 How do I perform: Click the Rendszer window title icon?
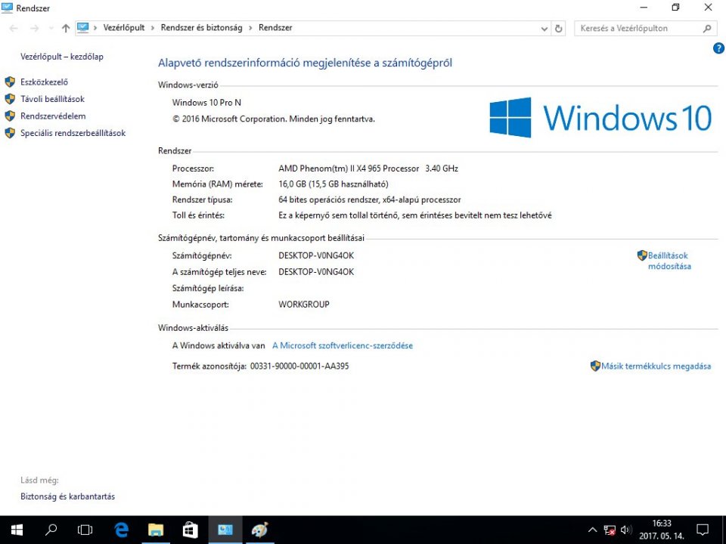[7, 8]
